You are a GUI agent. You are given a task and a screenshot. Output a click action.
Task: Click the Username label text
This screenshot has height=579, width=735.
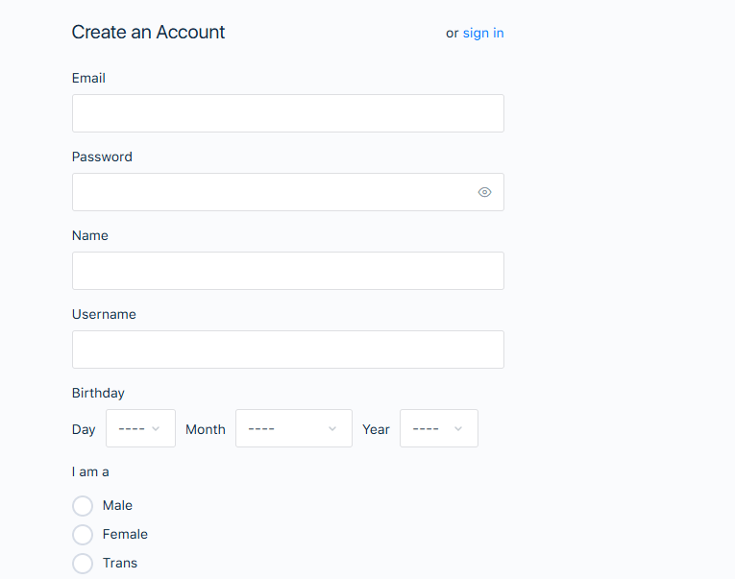pos(104,314)
